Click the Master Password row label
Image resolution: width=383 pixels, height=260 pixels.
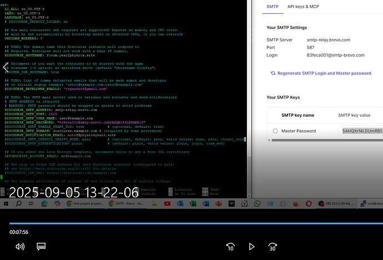299,131
